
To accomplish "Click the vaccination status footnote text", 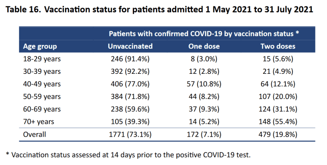I will coord(128,155).
